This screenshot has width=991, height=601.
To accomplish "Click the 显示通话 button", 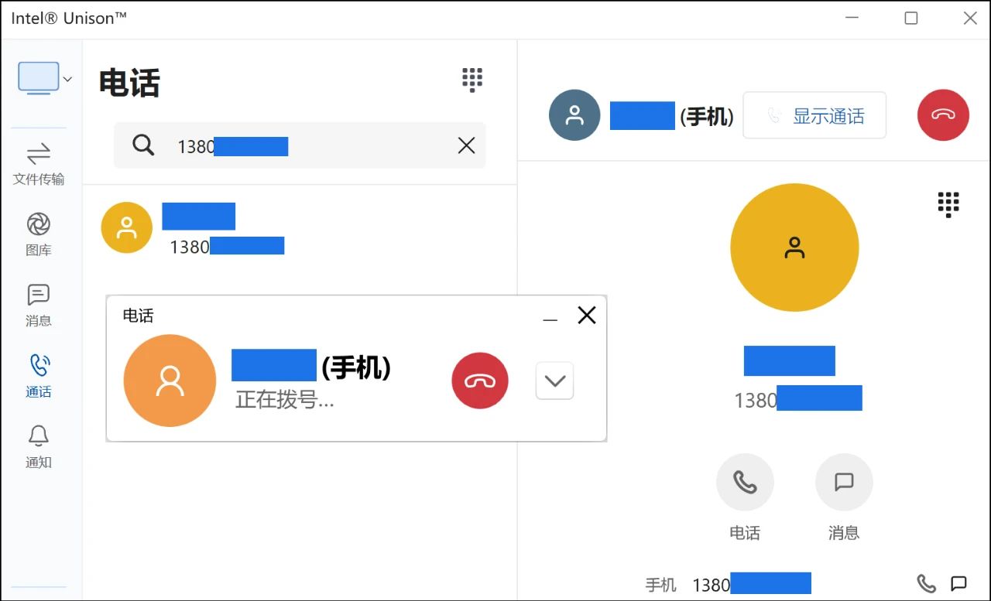I will click(814, 115).
